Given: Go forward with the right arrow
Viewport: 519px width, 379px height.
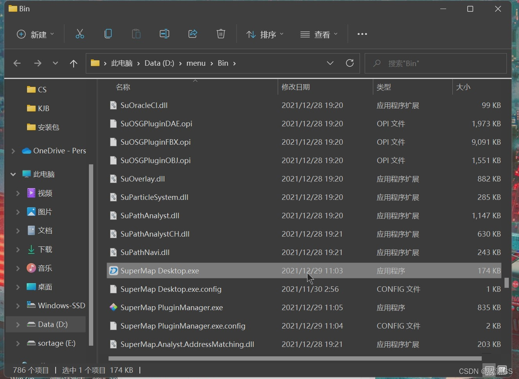Looking at the screenshot, I should (38, 63).
